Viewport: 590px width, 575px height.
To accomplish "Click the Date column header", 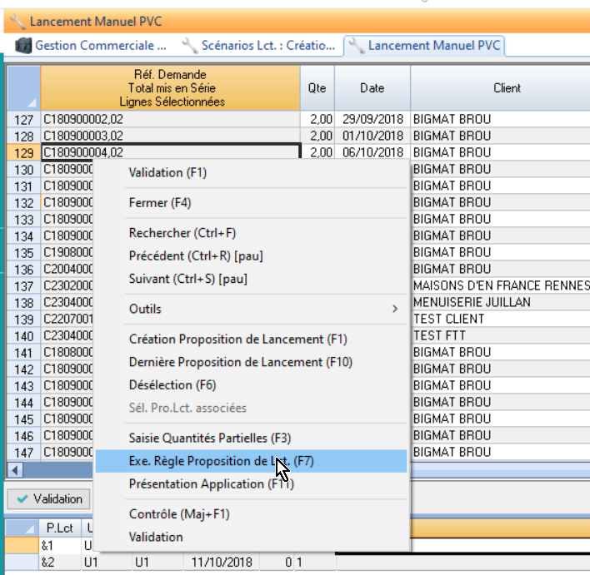I will point(372,88).
